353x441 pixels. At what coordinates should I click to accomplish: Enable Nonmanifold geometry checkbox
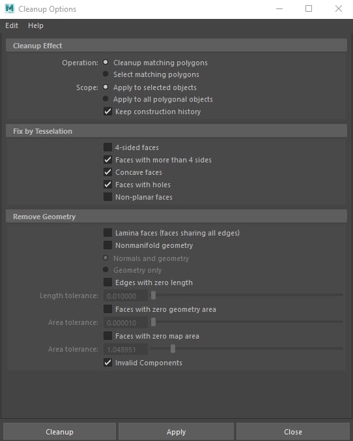tap(107, 245)
